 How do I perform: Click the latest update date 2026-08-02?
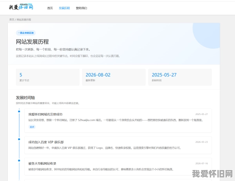98,75
